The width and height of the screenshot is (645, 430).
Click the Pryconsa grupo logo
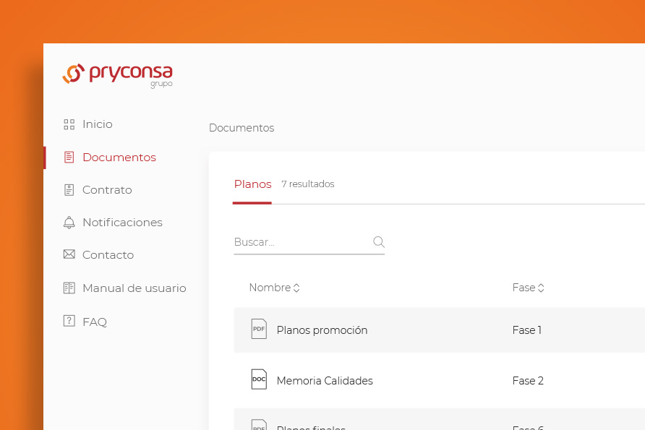click(x=118, y=75)
